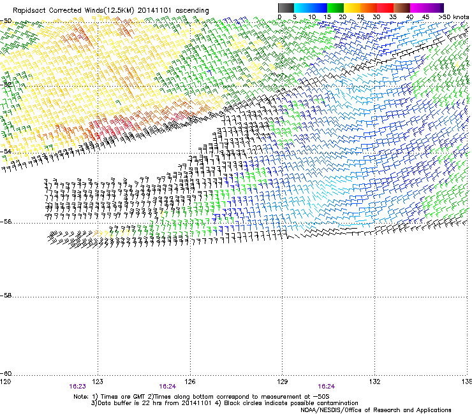Click the latitude label '-50'
This screenshot has width=472, height=414.
click(x=6, y=21)
